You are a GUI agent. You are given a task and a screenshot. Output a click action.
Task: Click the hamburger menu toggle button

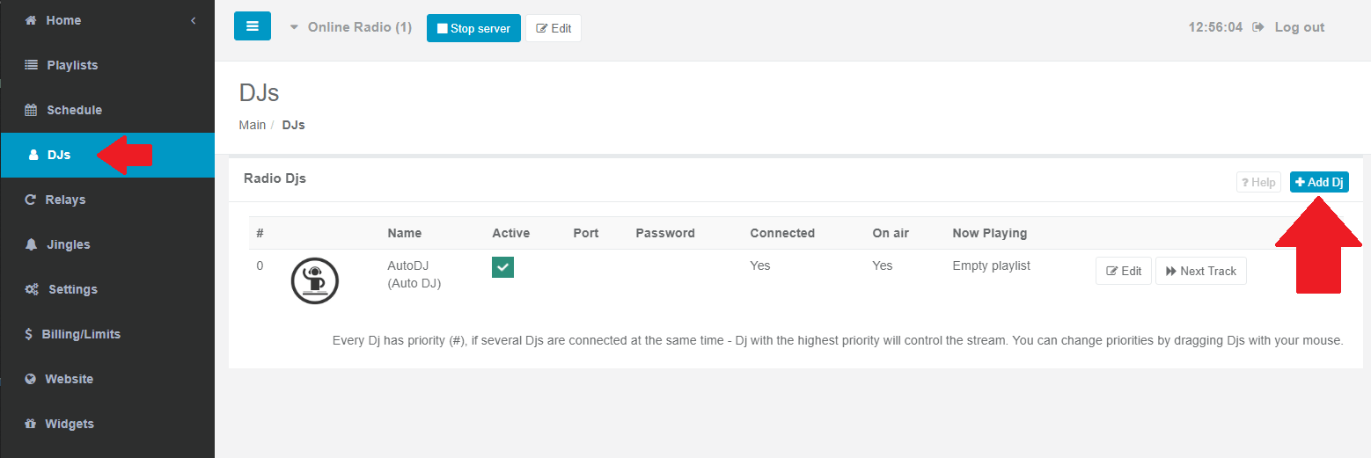[253, 26]
